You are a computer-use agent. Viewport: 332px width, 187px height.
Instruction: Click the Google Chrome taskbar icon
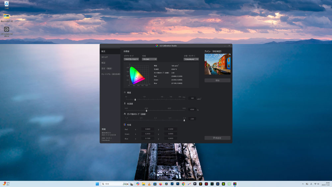[x=183, y=184]
